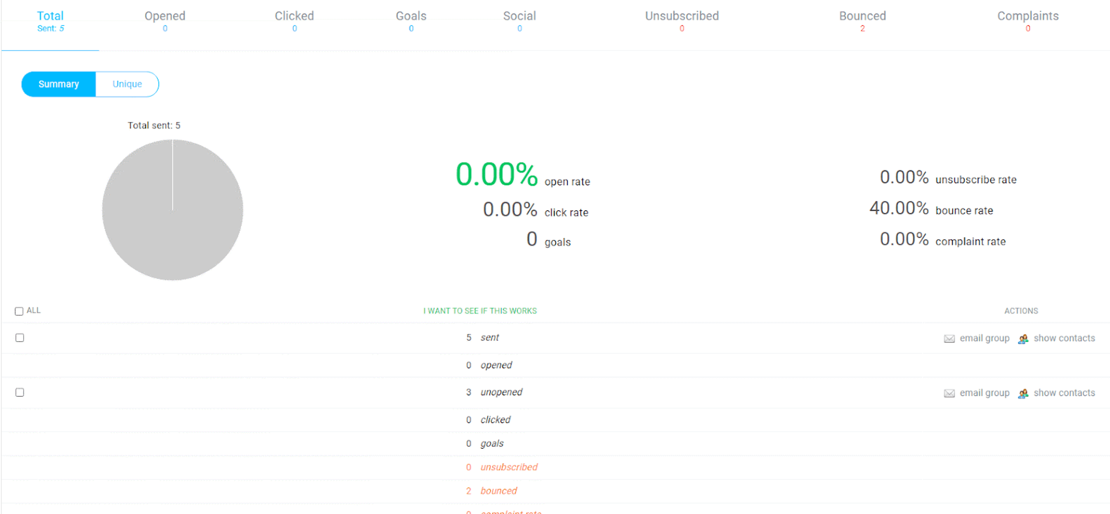
Task: Switch to the Opened tab
Action: click(165, 21)
